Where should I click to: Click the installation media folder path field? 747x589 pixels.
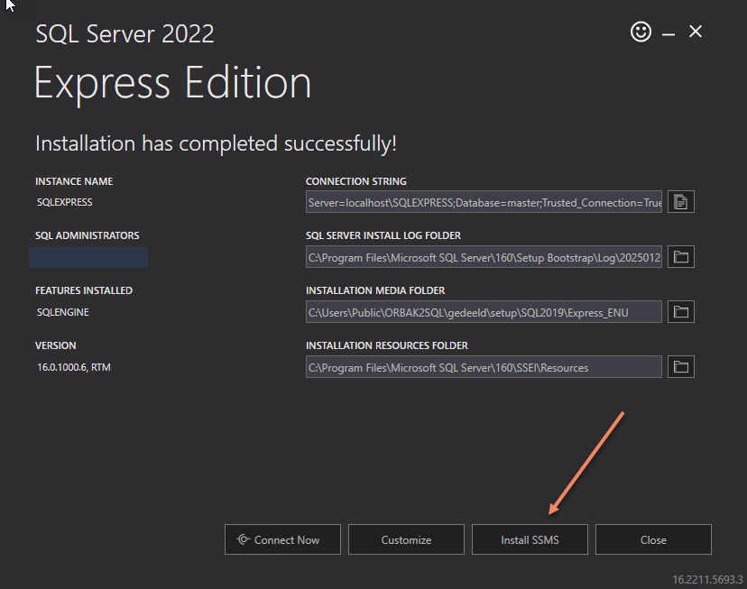pos(484,312)
